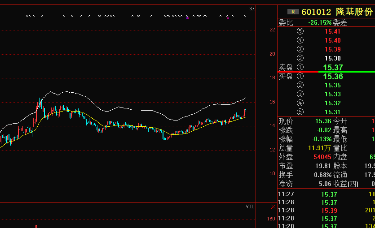Click the -26.15% order ratio value
This screenshot has width=375, height=228.
click(320, 23)
